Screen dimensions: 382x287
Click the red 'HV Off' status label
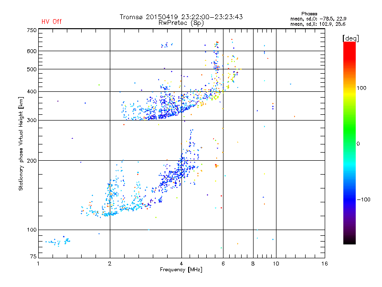(52, 22)
